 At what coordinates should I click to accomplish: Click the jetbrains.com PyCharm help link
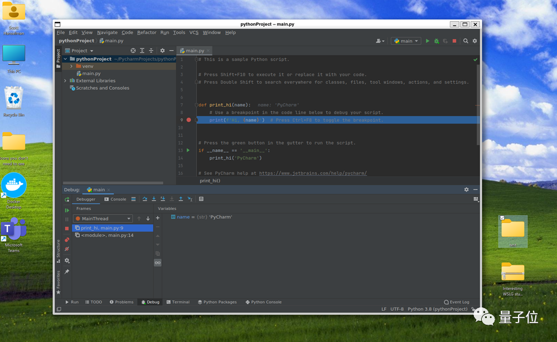[313, 173]
